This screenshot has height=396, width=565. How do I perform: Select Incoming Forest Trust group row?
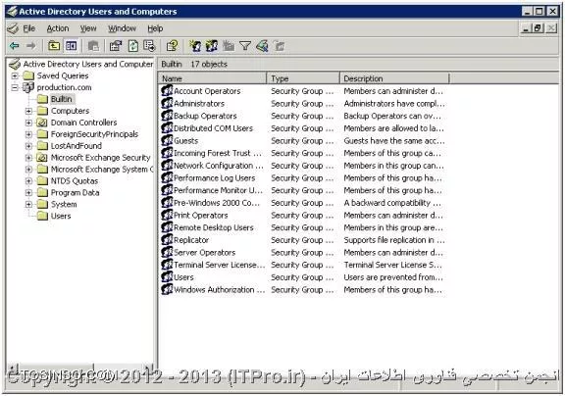tap(218, 153)
